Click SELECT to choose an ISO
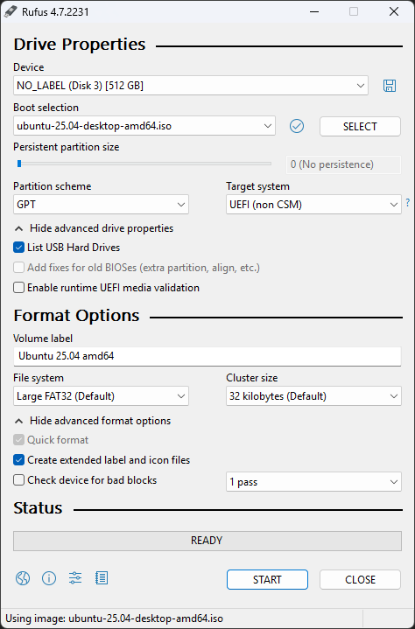 pos(360,126)
